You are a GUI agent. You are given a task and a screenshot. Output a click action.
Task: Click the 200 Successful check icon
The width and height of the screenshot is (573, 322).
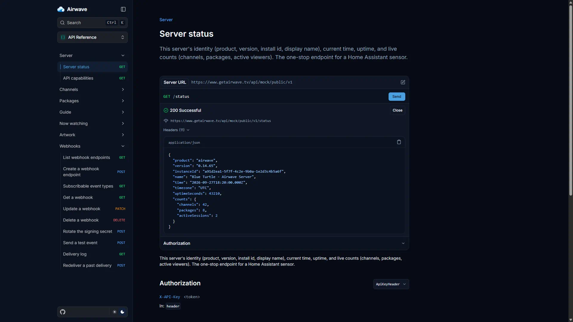click(166, 110)
